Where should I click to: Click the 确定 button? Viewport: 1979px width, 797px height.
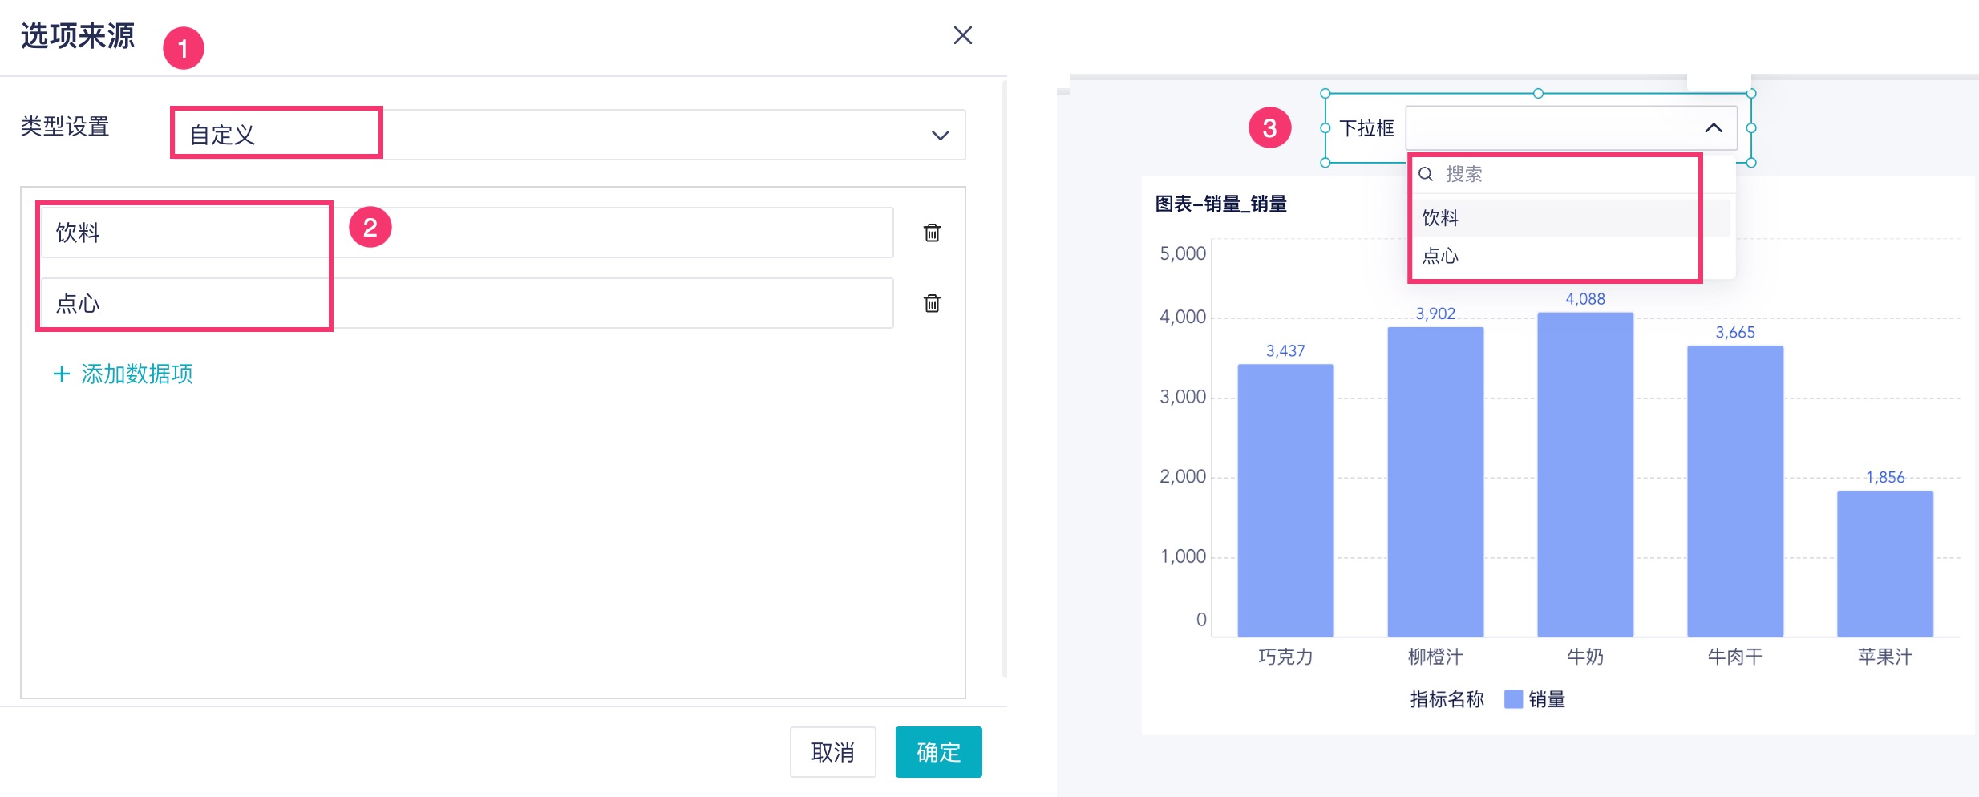[938, 751]
